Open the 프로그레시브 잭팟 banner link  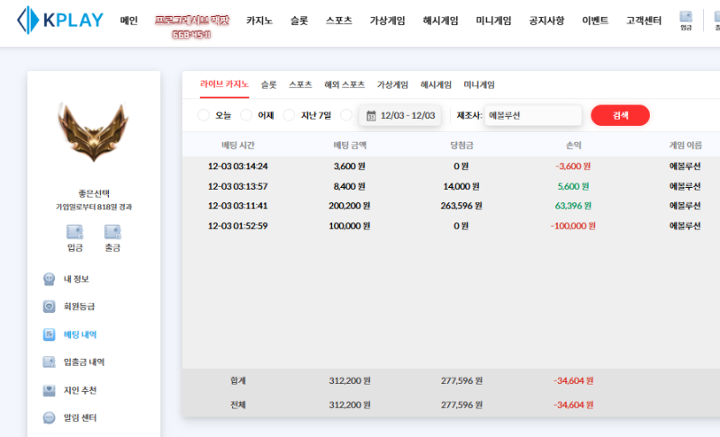pyautogui.click(x=192, y=27)
